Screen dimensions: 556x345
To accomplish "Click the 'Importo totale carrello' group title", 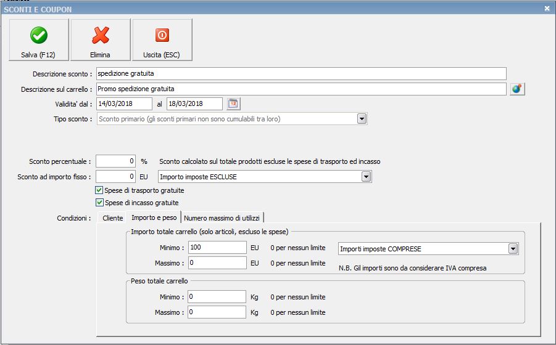I will click(x=210, y=232).
